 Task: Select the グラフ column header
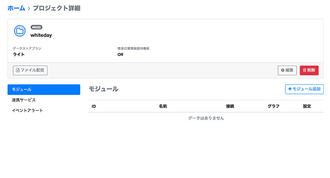click(273, 106)
